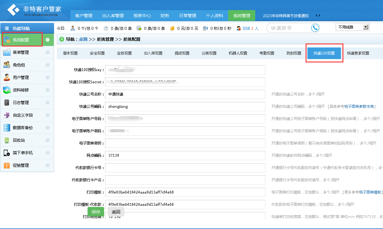383x229 pixels.
Task: Click the 资料转移 transfer icon
Action: (x=7, y=90)
